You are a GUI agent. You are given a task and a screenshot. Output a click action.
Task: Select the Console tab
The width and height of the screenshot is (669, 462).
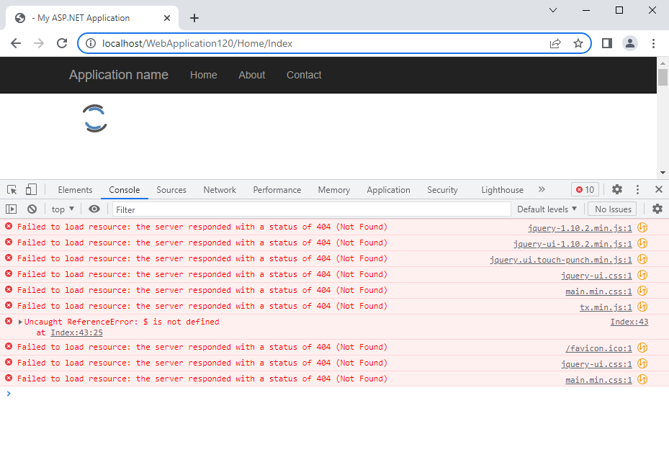pyautogui.click(x=124, y=190)
